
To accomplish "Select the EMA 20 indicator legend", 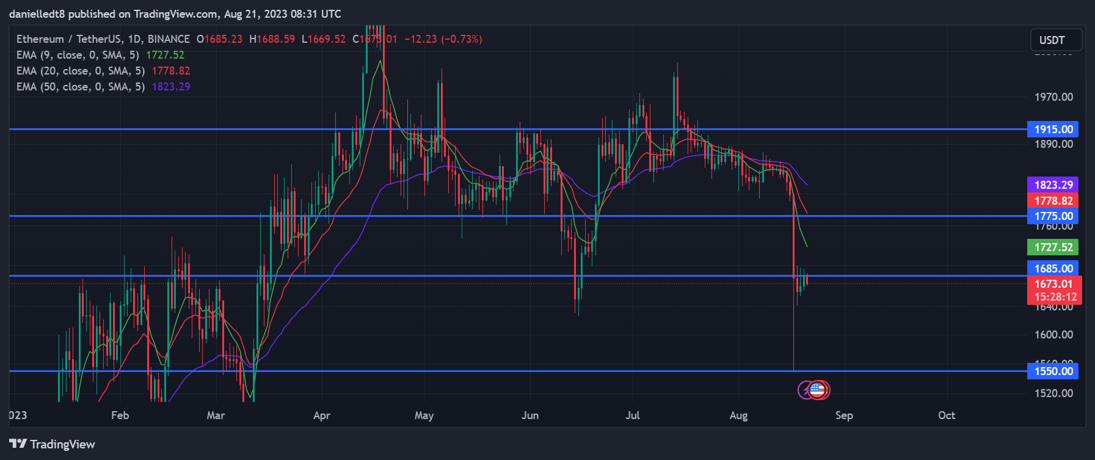I will point(80,71).
